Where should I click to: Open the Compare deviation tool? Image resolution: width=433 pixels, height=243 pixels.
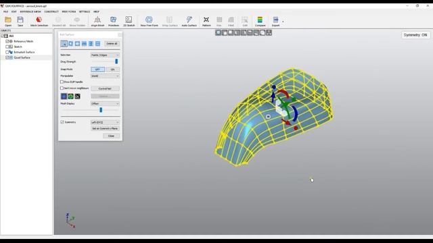(260, 21)
